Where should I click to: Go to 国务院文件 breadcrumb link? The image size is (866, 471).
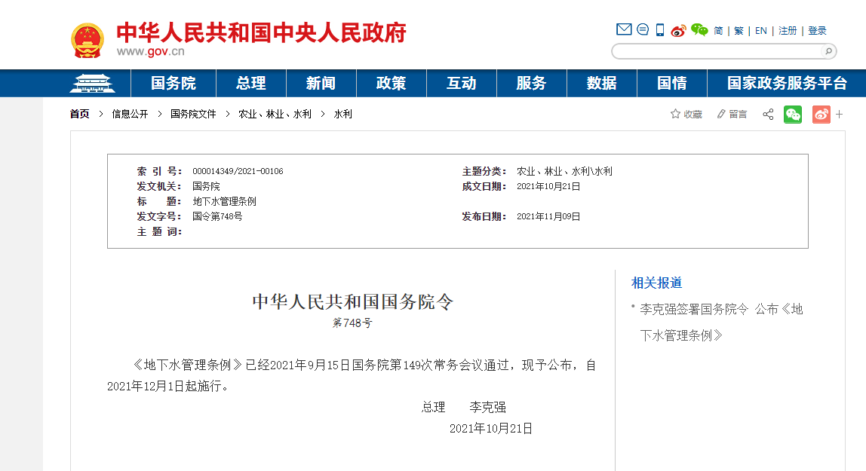point(193,115)
